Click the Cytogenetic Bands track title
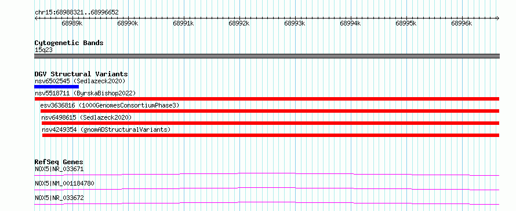This screenshot has height=211, width=516. pyautogui.click(x=69, y=43)
